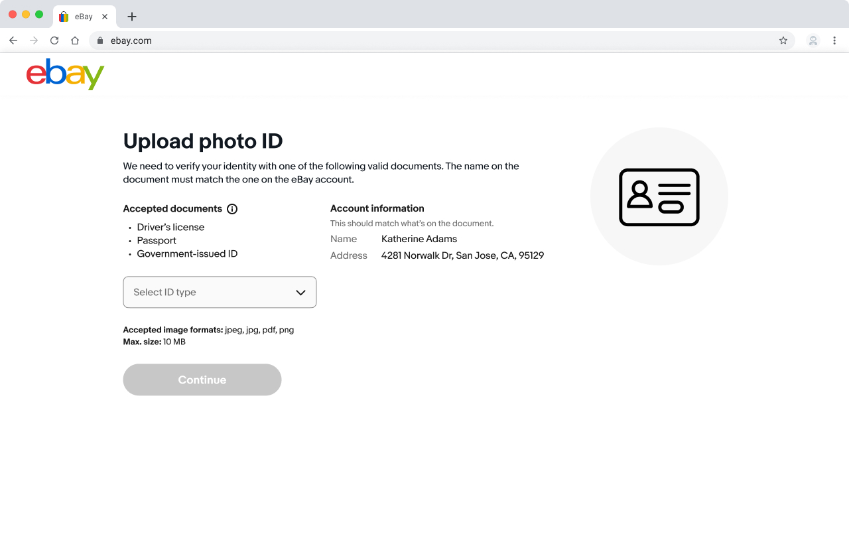This screenshot has width=849, height=552.
Task: Maximize the window with the green button
Action: (x=39, y=14)
